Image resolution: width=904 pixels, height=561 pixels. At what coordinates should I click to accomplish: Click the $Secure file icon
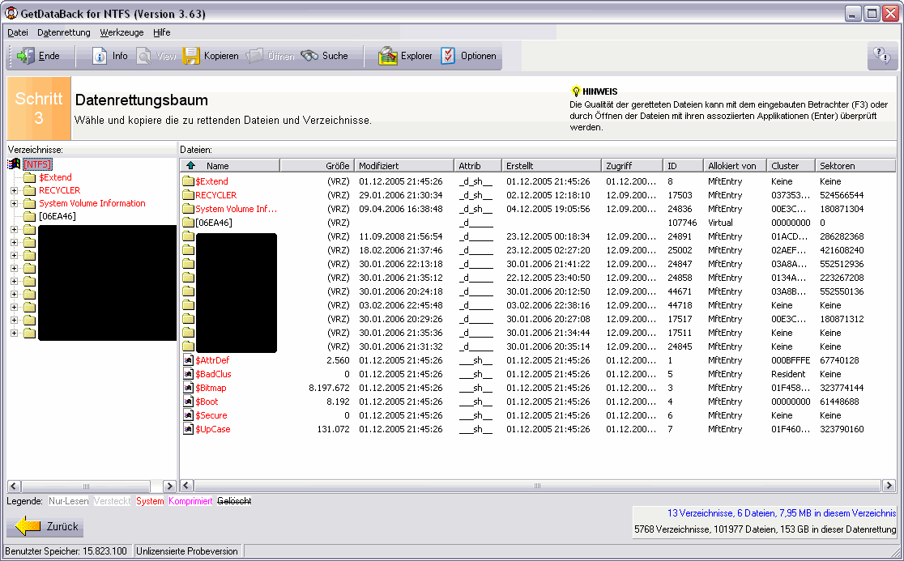coord(188,415)
